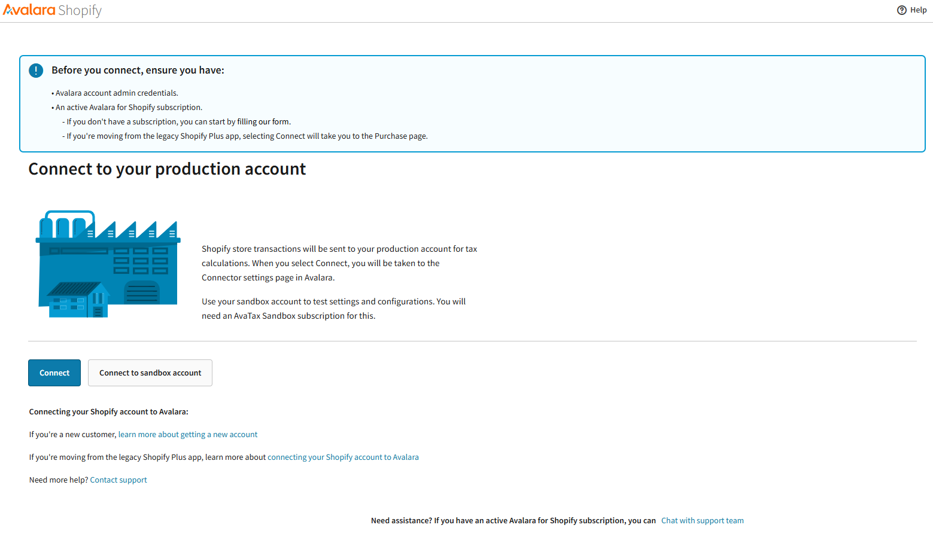Click the legacy Shopify Plus app bullet in alert
Viewport: 933px width, 537px height.
[245, 136]
